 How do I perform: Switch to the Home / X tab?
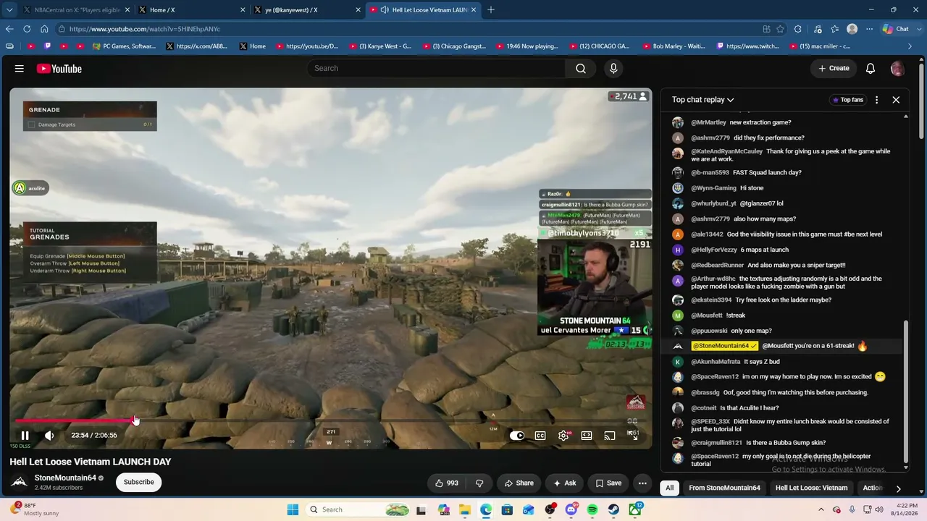point(191,10)
